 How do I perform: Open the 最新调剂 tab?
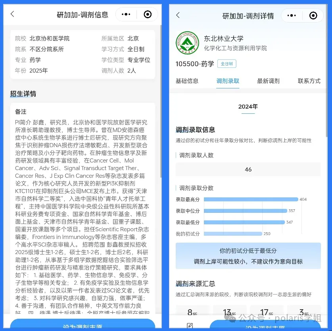click(268, 81)
